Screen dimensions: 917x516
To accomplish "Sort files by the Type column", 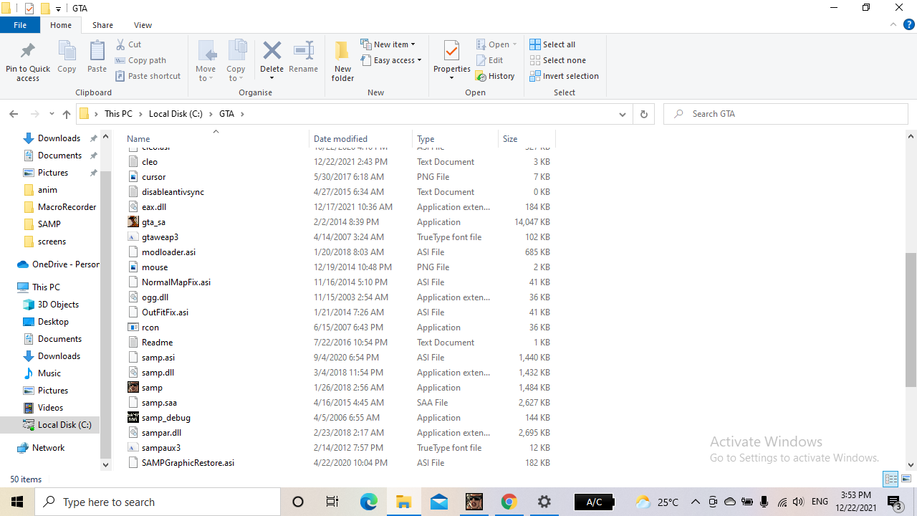I will tap(455, 139).
